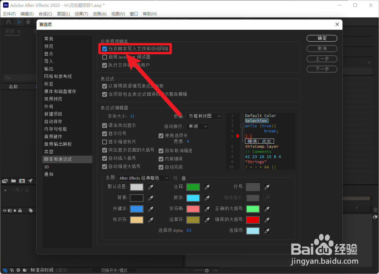The height and width of the screenshot is (274, 379).
Task: Close the 首选项 dialog with X
Action: point(337,24)
